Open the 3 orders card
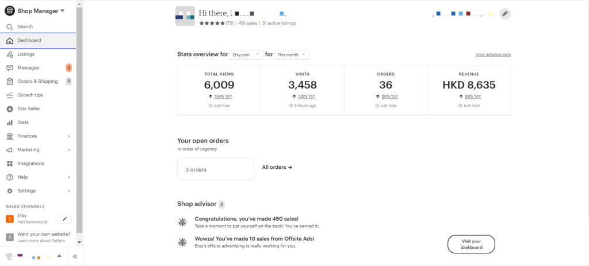Viewport: 589px width, 266px height. tap(216, 169)
